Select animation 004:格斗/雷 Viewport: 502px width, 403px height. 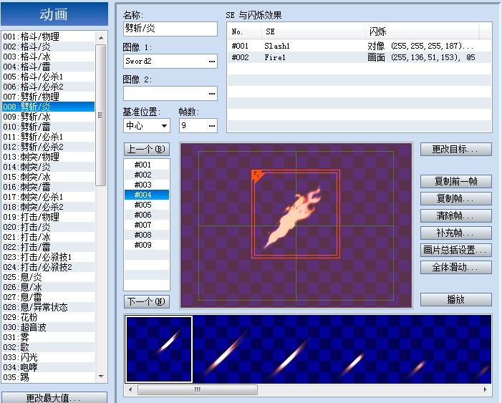49,67
